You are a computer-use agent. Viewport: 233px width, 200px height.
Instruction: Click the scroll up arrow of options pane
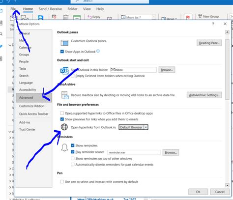(x=227, y=32)
